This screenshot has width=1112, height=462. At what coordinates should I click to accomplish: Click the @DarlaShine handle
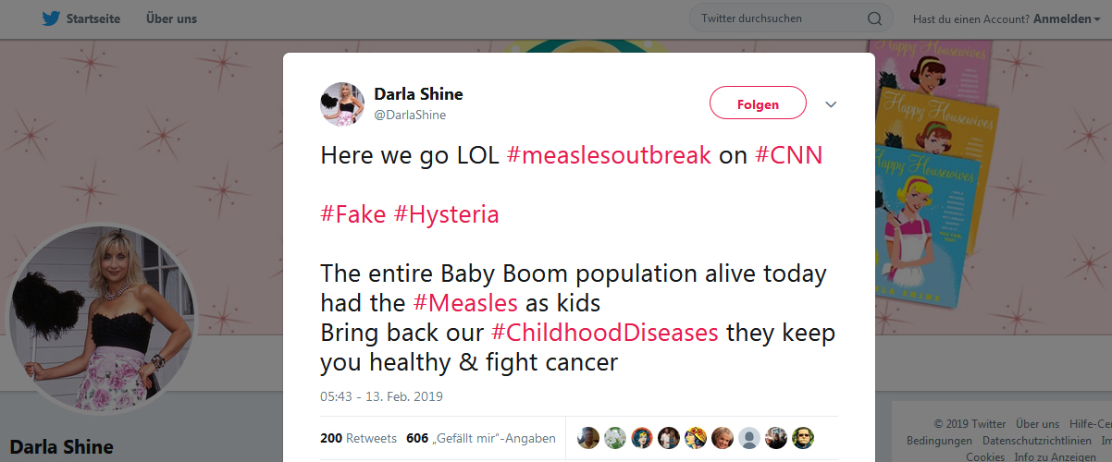[410, 115]
